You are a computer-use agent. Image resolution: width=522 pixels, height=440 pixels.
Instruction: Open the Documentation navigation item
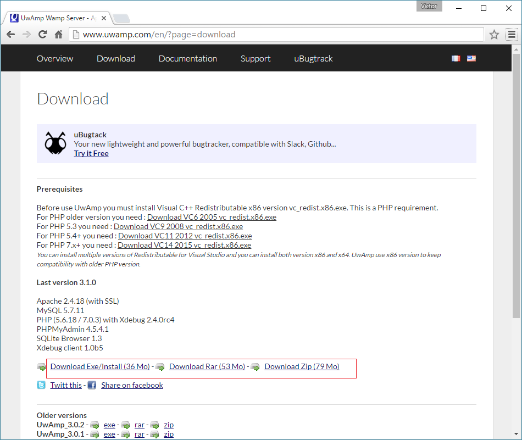pos(188,59)
